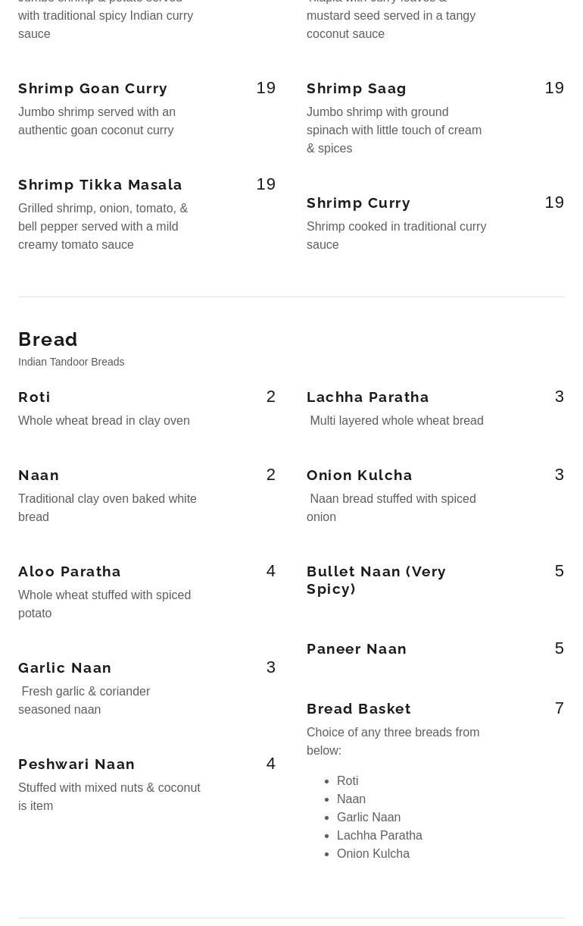The height and width of the screenshot is (926, 583).
Task: Select the Onion Kulcha heading
Action: (360, 476)
